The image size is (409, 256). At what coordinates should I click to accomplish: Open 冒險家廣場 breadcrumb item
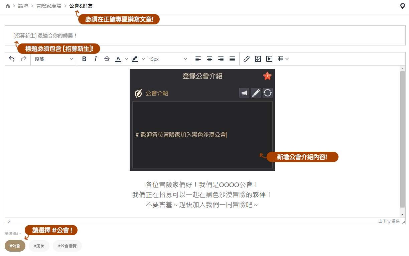(x=48, y=6)
